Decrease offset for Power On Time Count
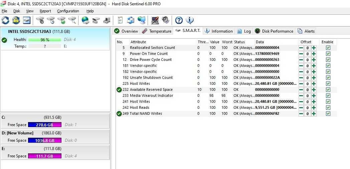 (301, 54)
